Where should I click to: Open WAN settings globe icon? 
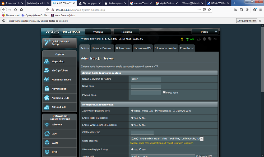tap(59, 143)
